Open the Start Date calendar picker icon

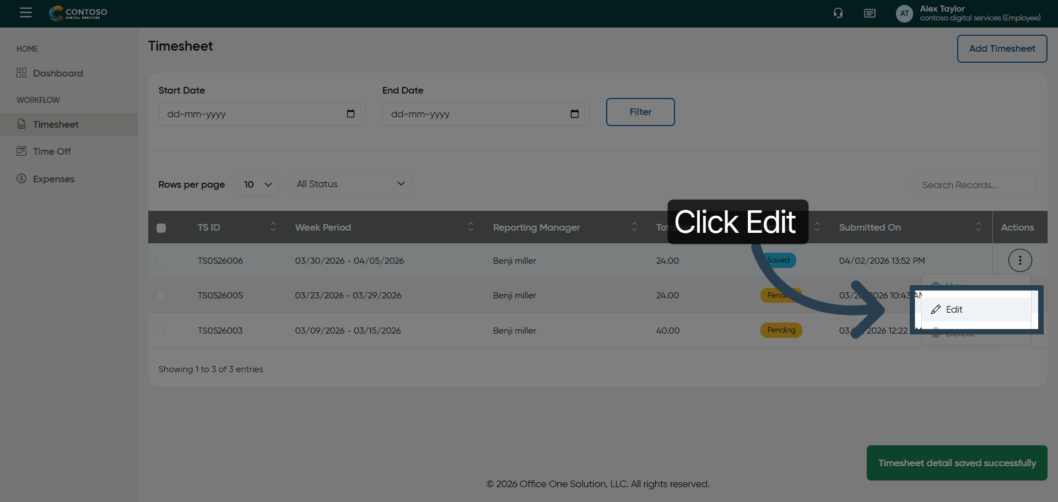coord(350,114)
